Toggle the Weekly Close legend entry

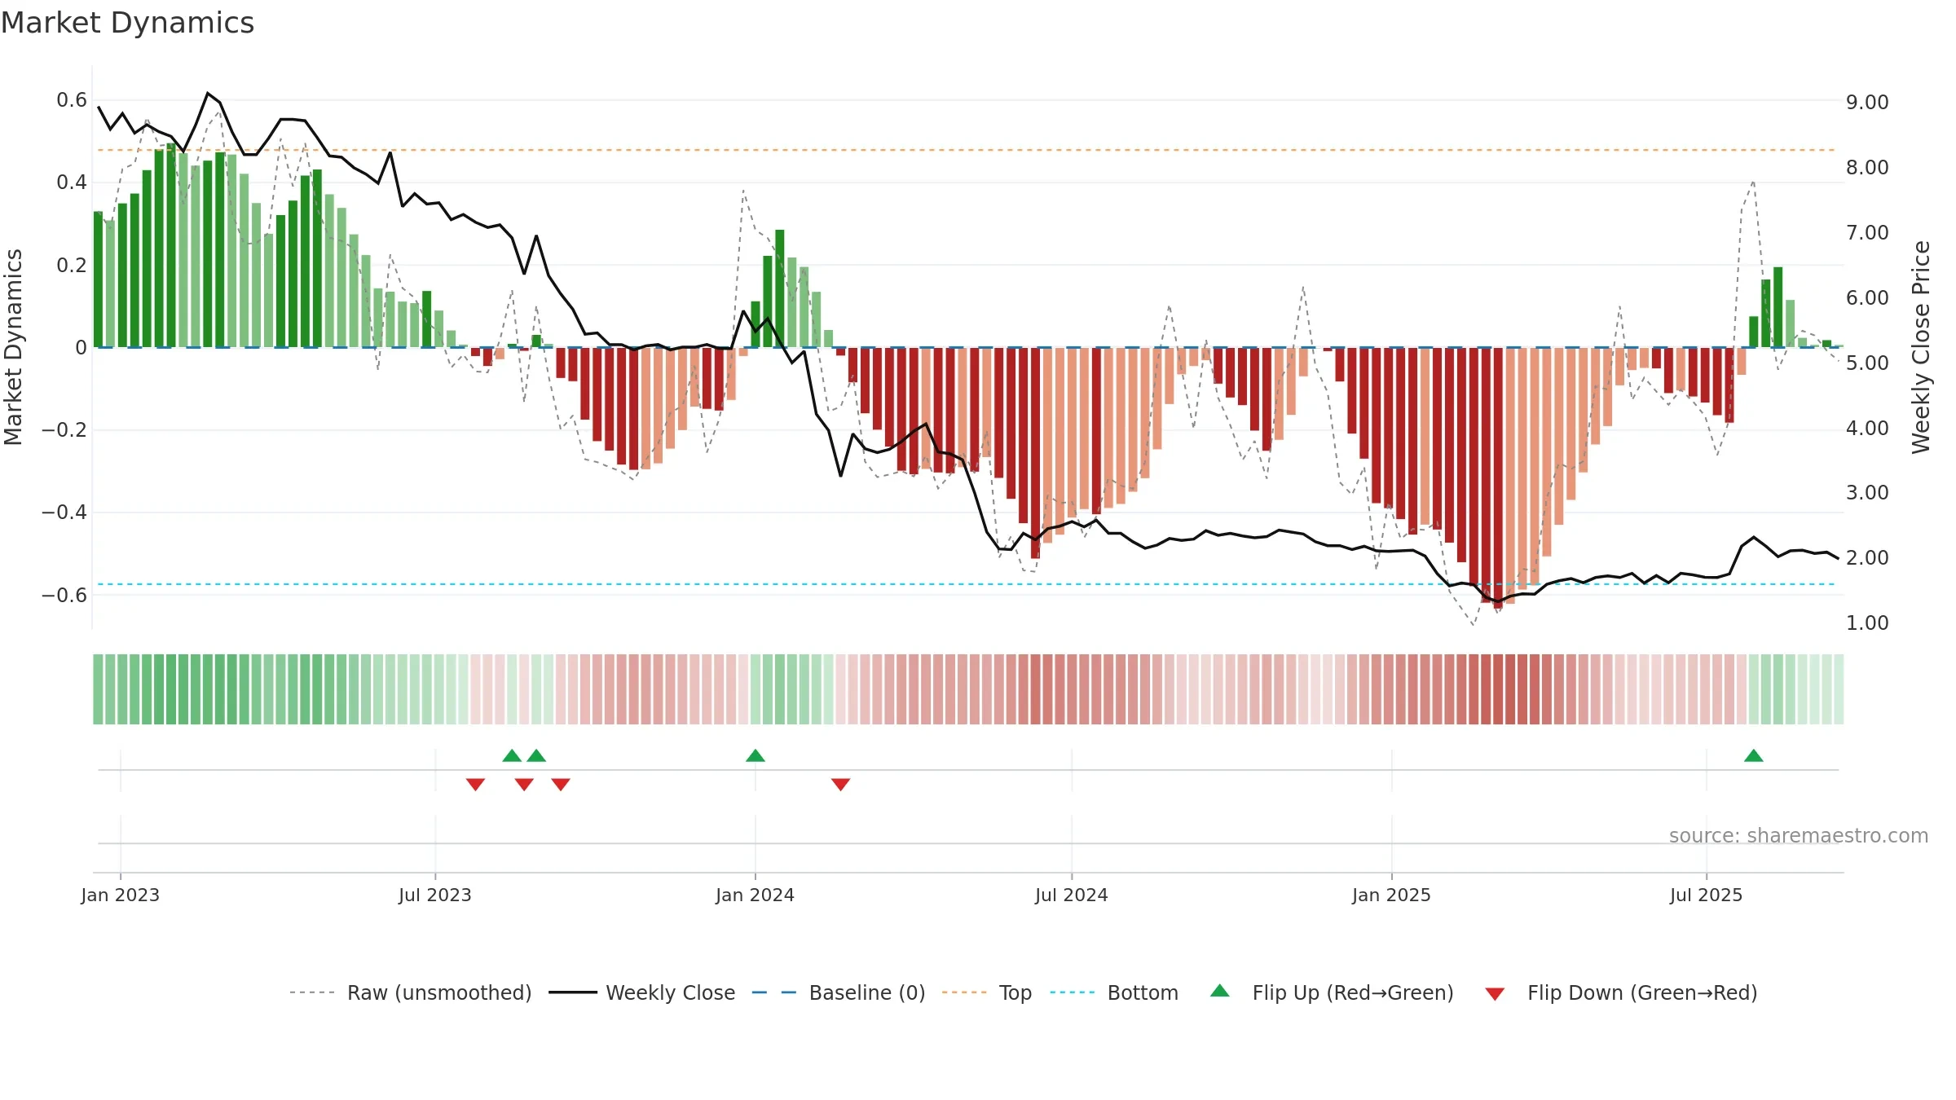(x=642, y=992)
